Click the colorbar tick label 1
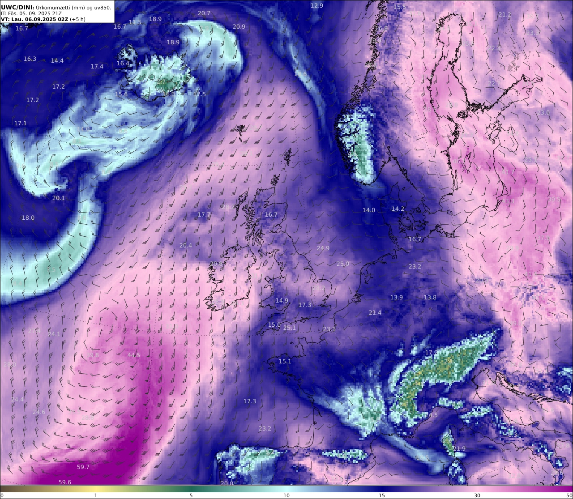The height and width of the screenshot is (499, 573). coord(96,495)
